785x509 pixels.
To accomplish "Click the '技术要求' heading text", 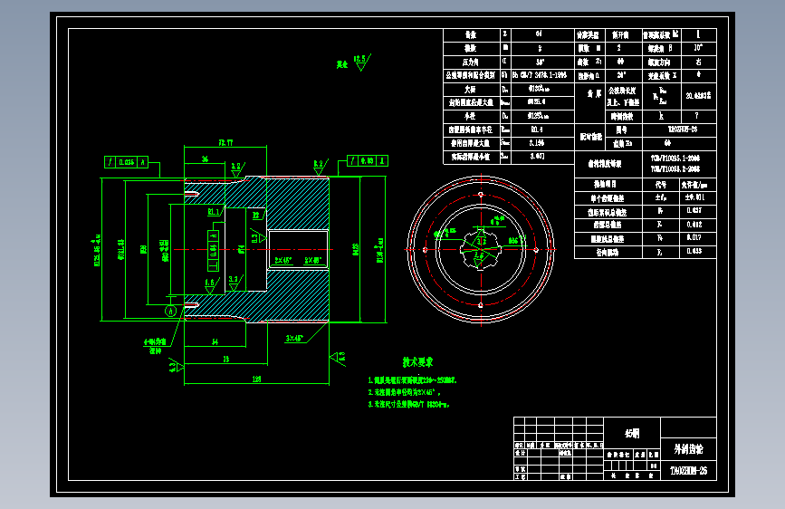I will (417, 361).
